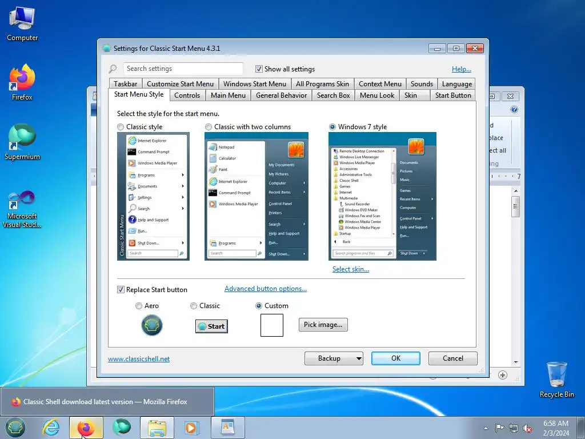Visit the www.classicshell.net link
Image resolution: width=585 pixels, height=439 pixels.
pyautogui.click(x=139, y=359)
